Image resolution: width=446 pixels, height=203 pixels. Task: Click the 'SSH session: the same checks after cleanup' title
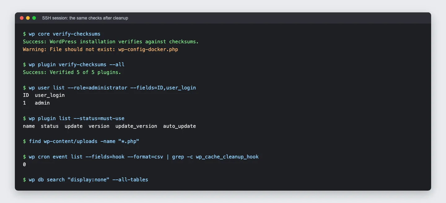tap(85, 18)
